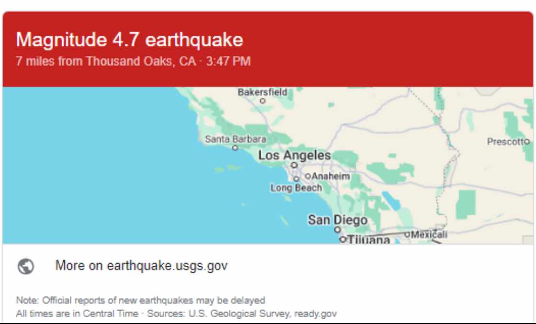Click the San Diego city marker
The height and width of the screenshot is (324, 536).
pos(337,229)
